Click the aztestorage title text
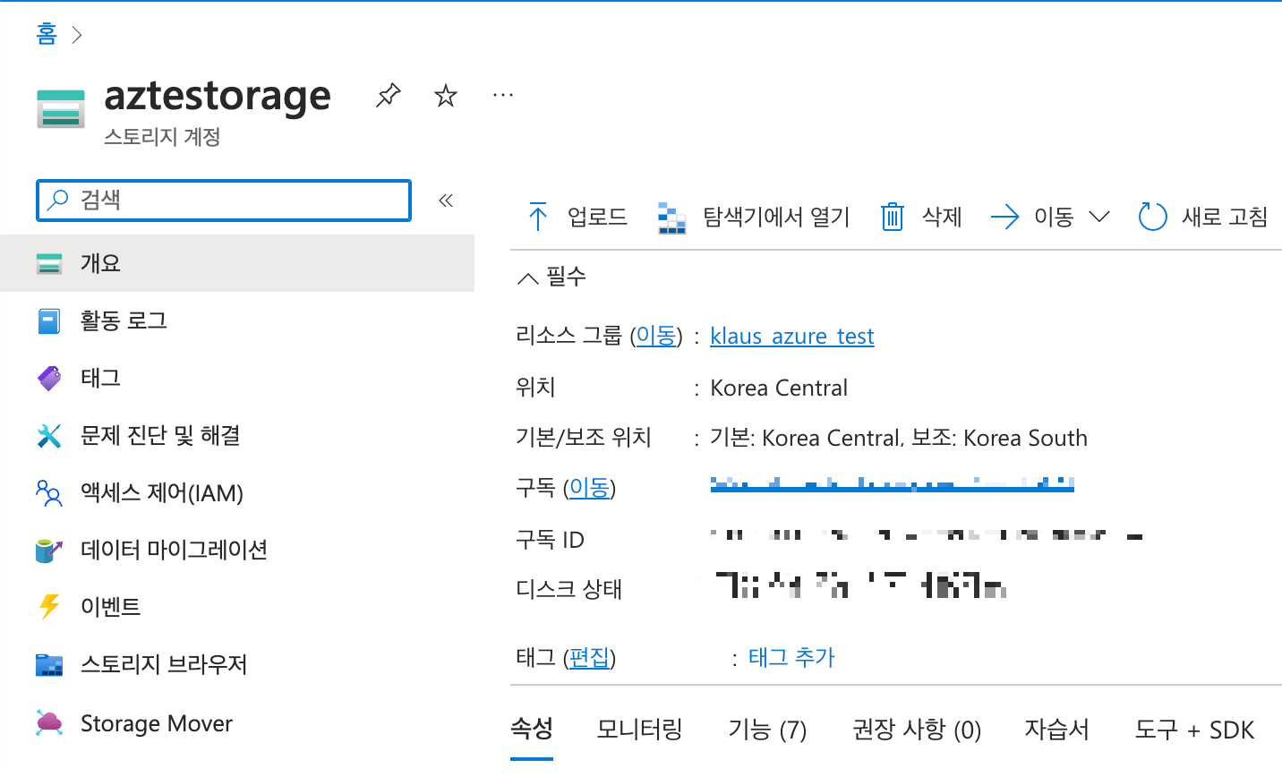Viewport: 1282px width, 777px height. (218, 96)
